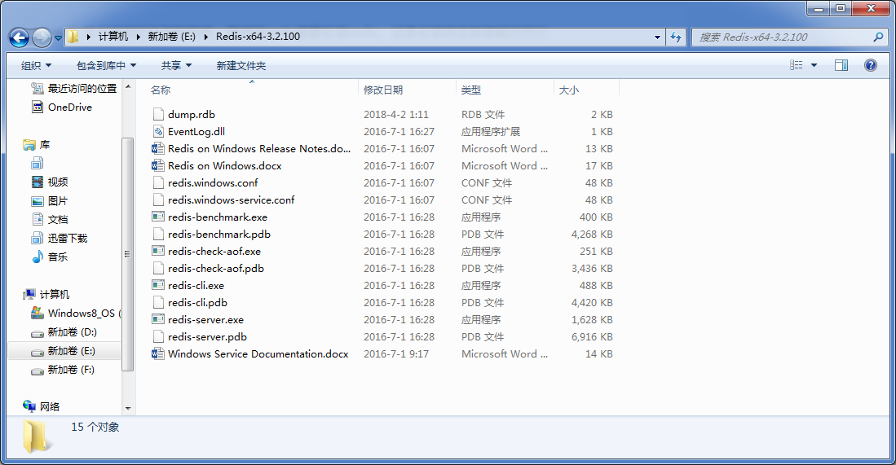Click the magnifier search icon
Screen dimensions: 896x465
(x=878, y=37)
